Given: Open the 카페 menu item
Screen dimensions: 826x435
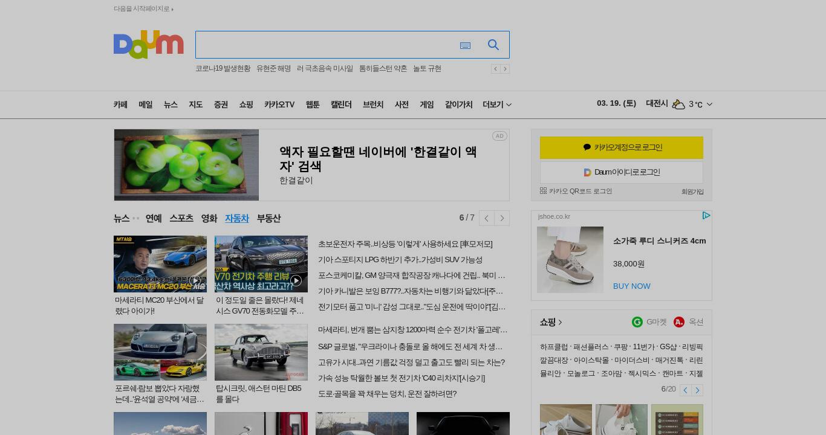Looking at the screenshot, I should coord(120,105).
